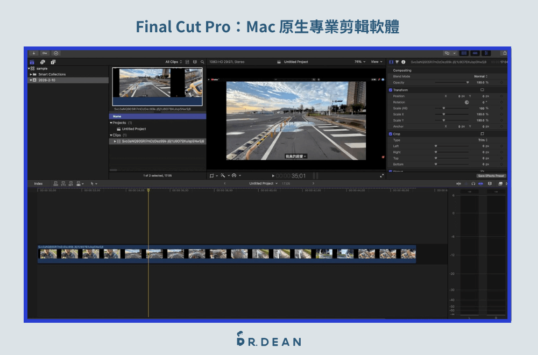Open the Video inspector icon
Screen dimensions: 538x355
pos(391,62)
